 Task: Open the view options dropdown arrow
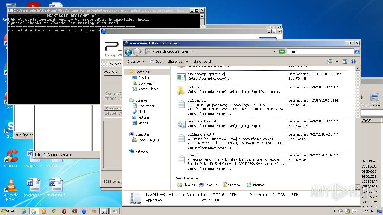337,62
